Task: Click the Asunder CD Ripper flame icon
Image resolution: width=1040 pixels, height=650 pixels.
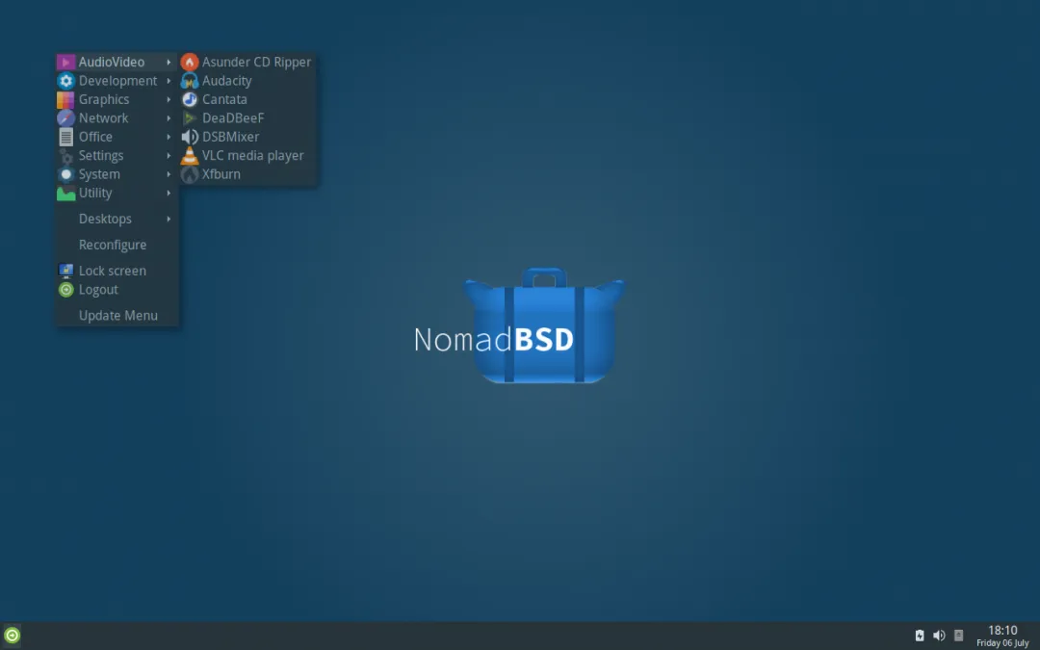Action: point(190,62)
